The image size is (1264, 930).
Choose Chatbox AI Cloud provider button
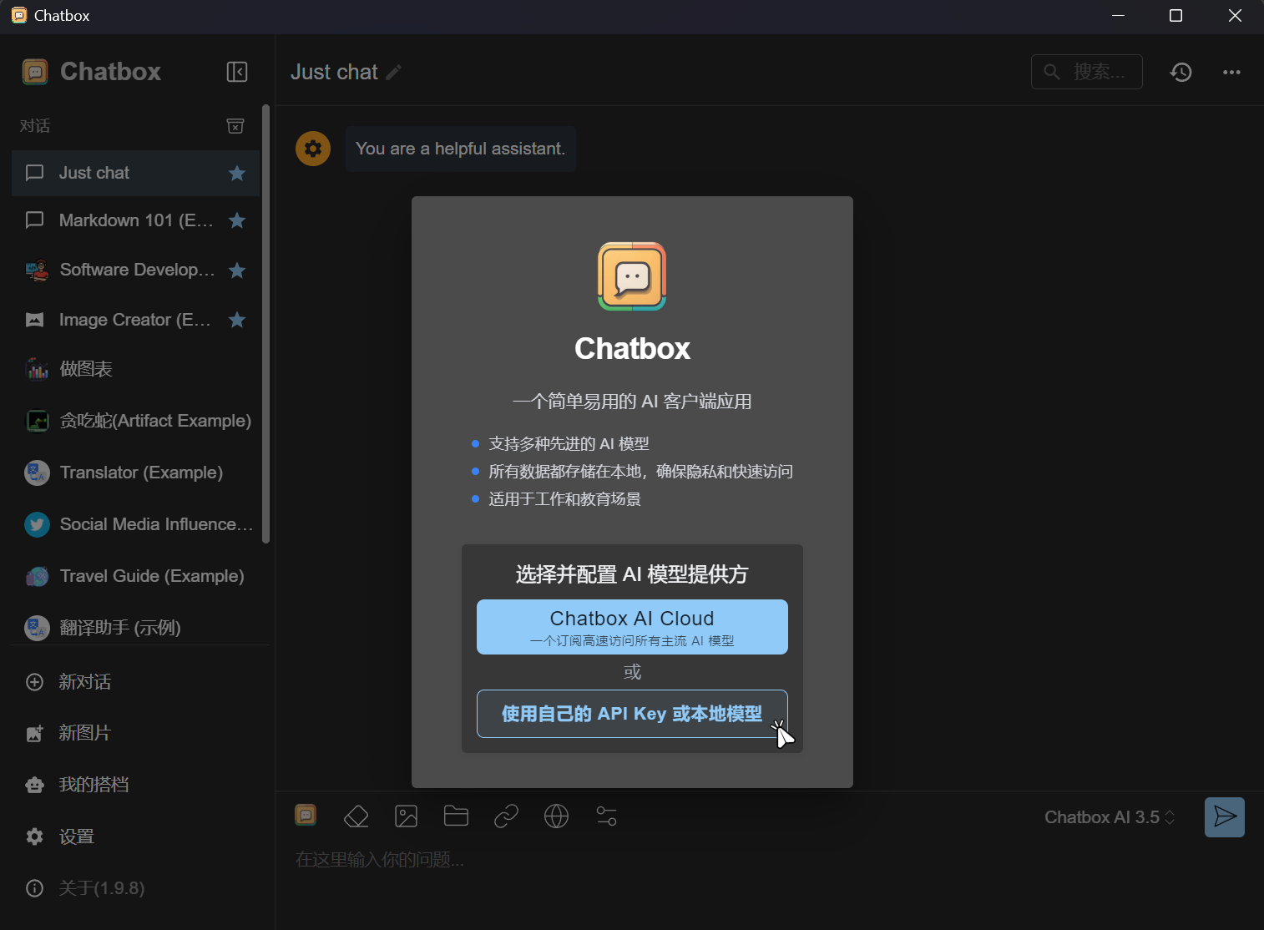pos(632,627)
